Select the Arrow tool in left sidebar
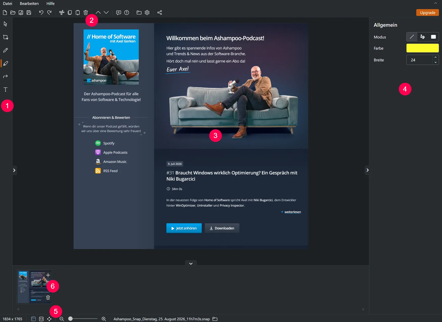Screen dimensions: 442x322 click(x=6, y=76)
